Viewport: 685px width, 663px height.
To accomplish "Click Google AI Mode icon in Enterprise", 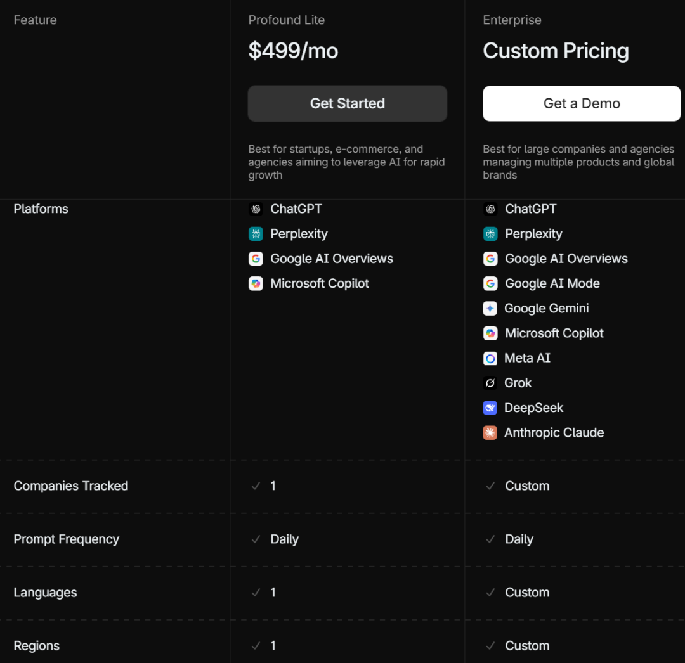I will (490, 283).
